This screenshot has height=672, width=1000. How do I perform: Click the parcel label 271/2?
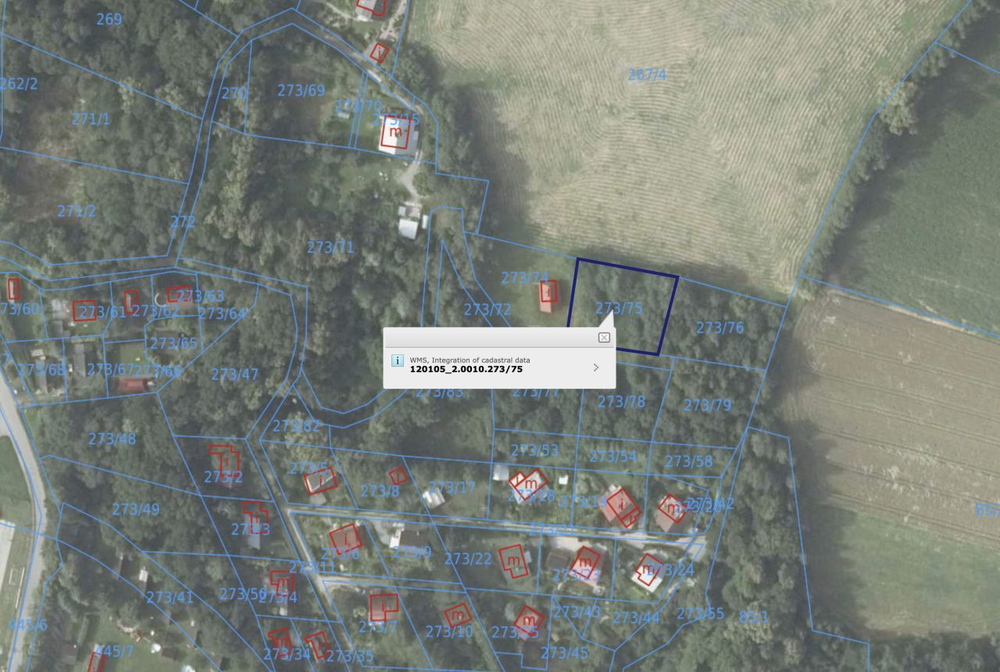[77, 211]
